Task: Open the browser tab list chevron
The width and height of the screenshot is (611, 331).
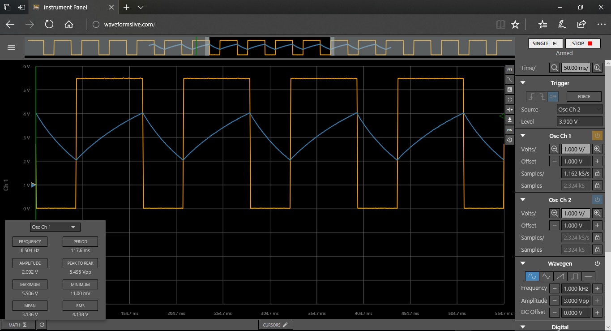Action: (x=141, y=7)
